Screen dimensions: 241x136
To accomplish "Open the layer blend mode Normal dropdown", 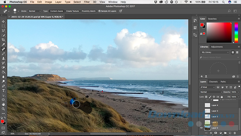I will pos(211,92).
